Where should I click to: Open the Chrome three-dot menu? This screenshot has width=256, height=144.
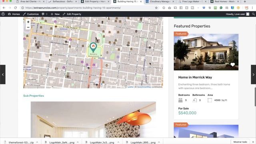coord(252,8)
